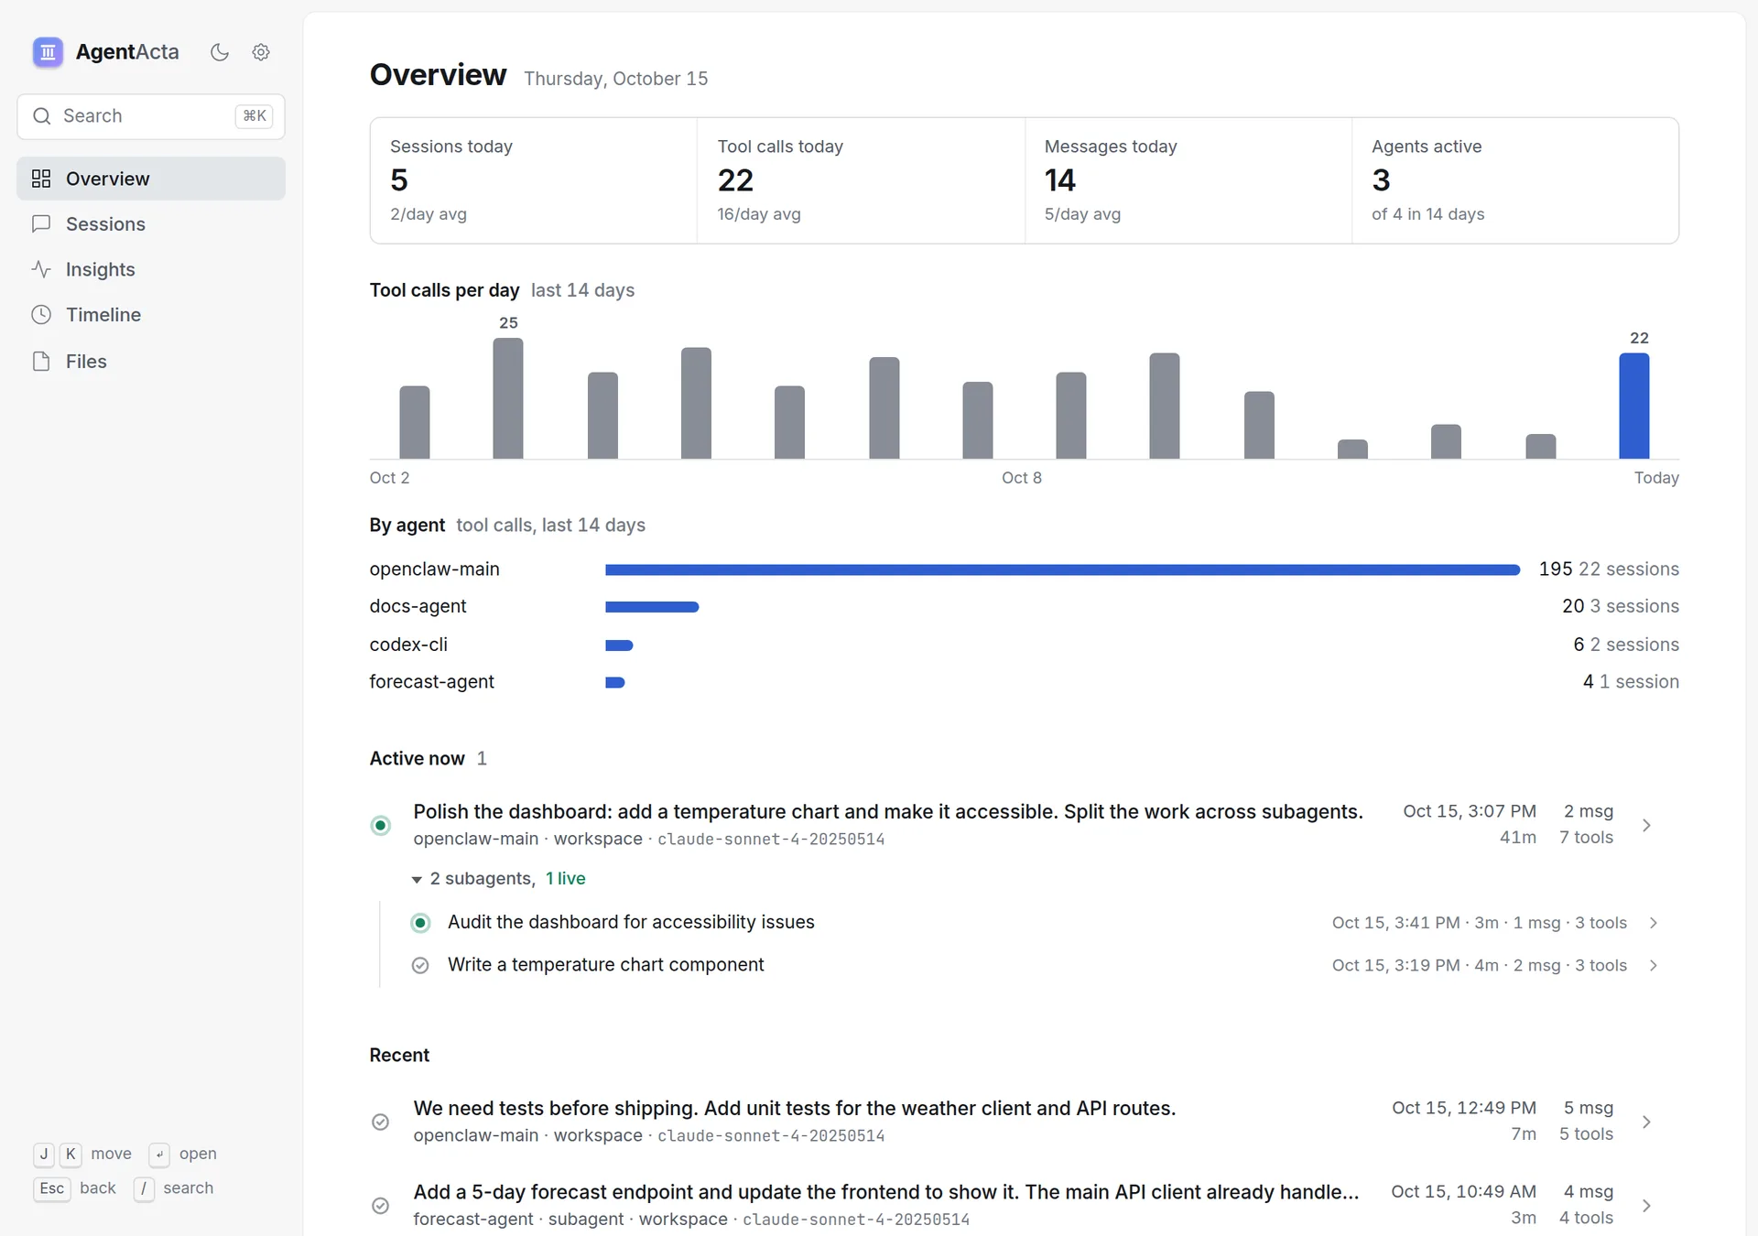Click the 20 3 sessions count
The width and height of the screenshot is (1758, 1236).
(1621, 607)
